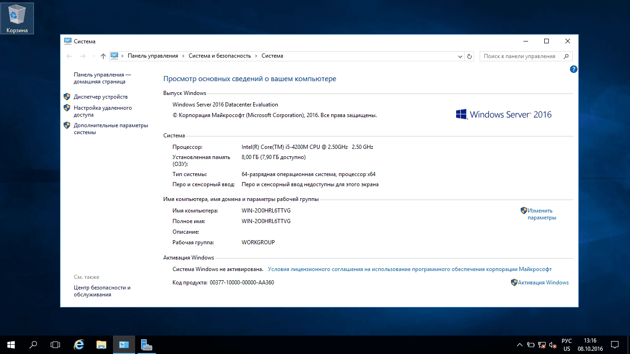The width and height of the screenshot is (630, 354).
Task: Select Система и безопасность breadcrumb
Action: pos(220,56)
